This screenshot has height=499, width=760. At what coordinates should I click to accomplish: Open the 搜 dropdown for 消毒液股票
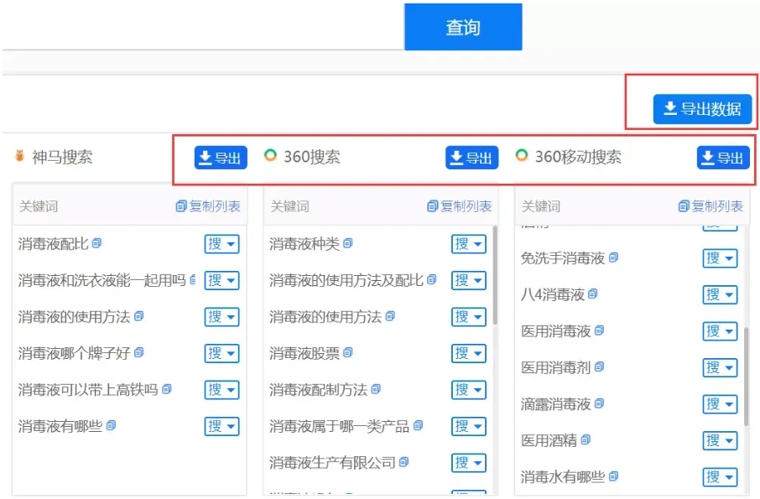click(x=469, y=353)
